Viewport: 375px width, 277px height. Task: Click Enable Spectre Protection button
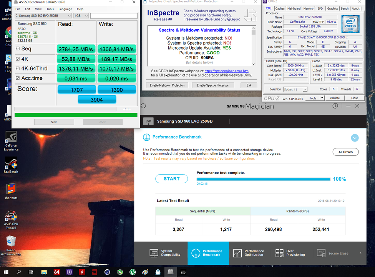tap(213, 85)
